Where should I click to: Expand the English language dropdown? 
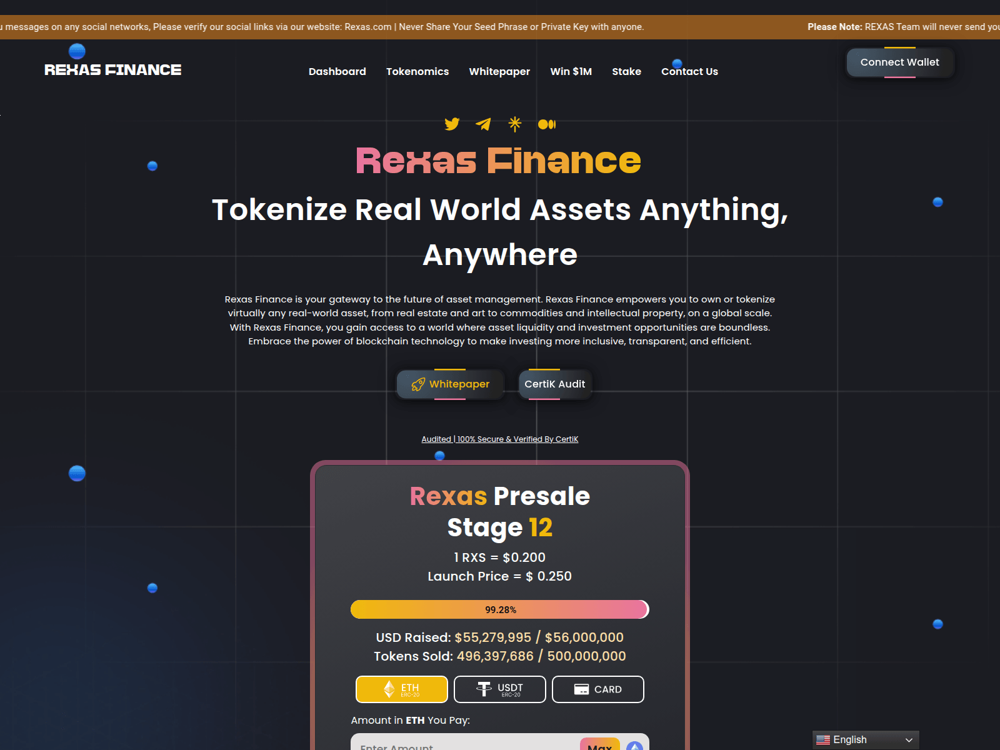tap(866, 740)
